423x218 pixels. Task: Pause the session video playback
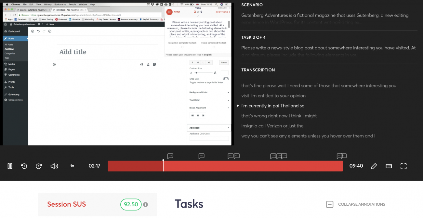pos(10,166)
